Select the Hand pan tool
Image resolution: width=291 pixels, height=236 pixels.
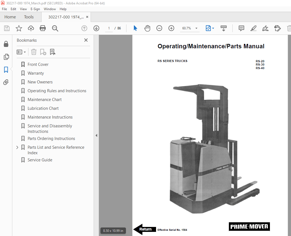[x=147, y=28]
